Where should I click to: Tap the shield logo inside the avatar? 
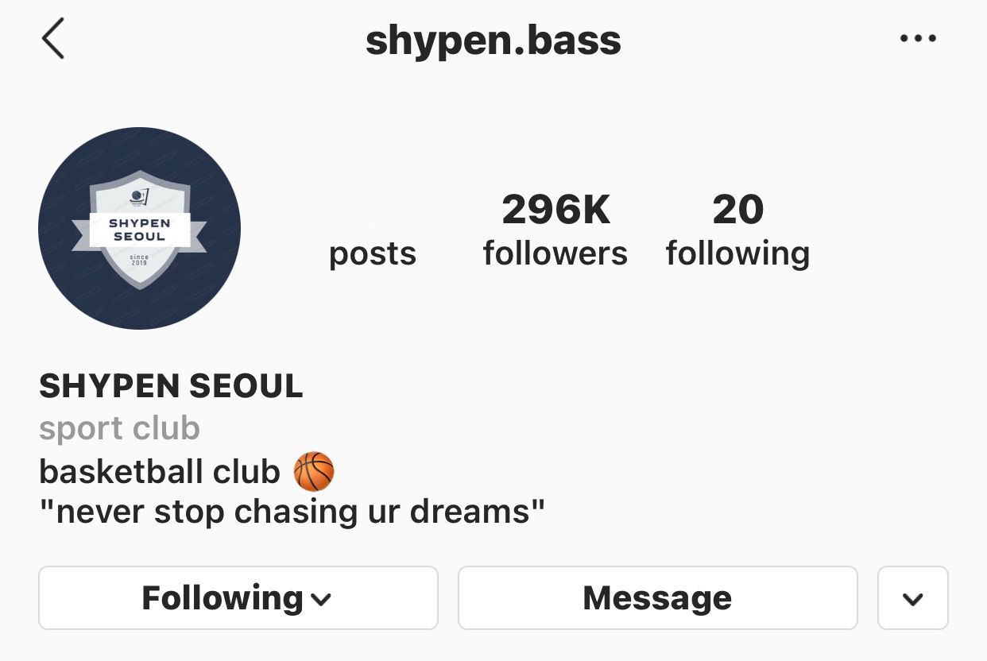tap(139, 229)
